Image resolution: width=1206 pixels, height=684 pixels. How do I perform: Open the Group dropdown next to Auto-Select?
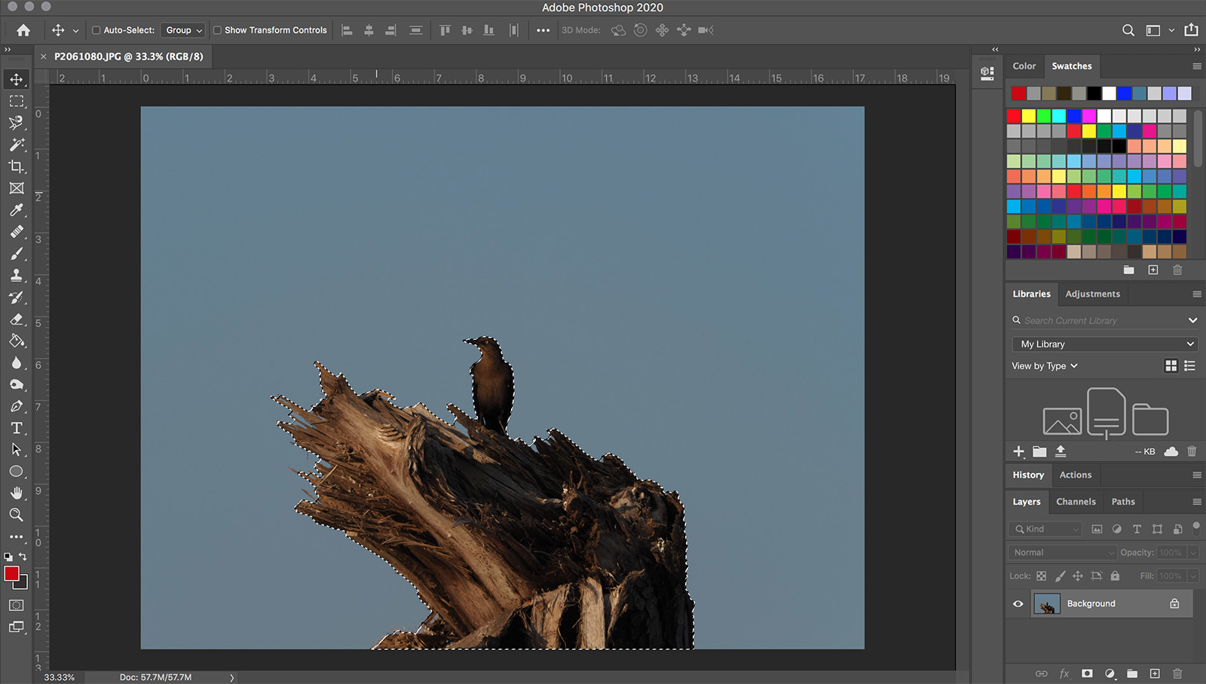click(182, 30)
